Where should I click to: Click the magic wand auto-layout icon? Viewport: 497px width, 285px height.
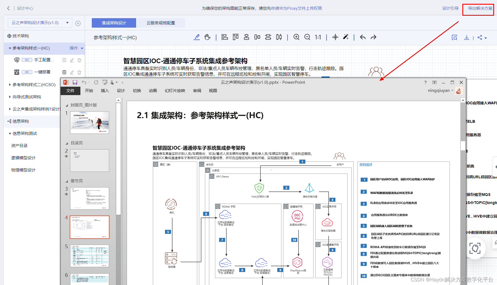tap(346, 37)
